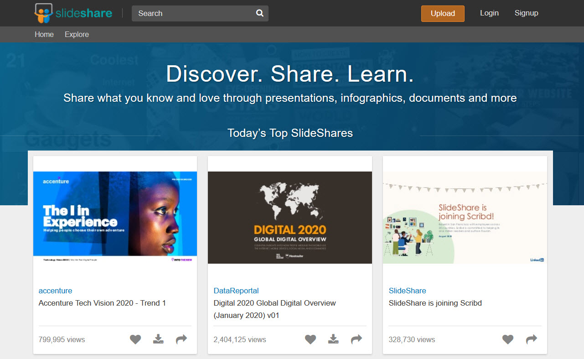Visit the SlideShare author profile link
Viewport: 584px width, 359px height.
click(408, 291)
